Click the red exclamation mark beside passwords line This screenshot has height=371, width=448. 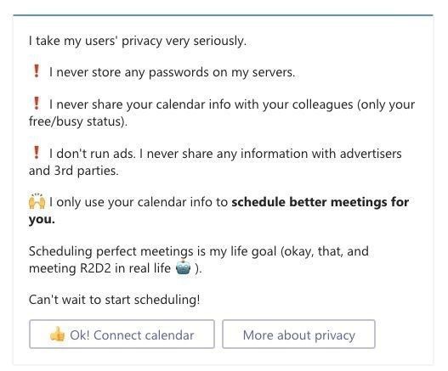(37, 70)
